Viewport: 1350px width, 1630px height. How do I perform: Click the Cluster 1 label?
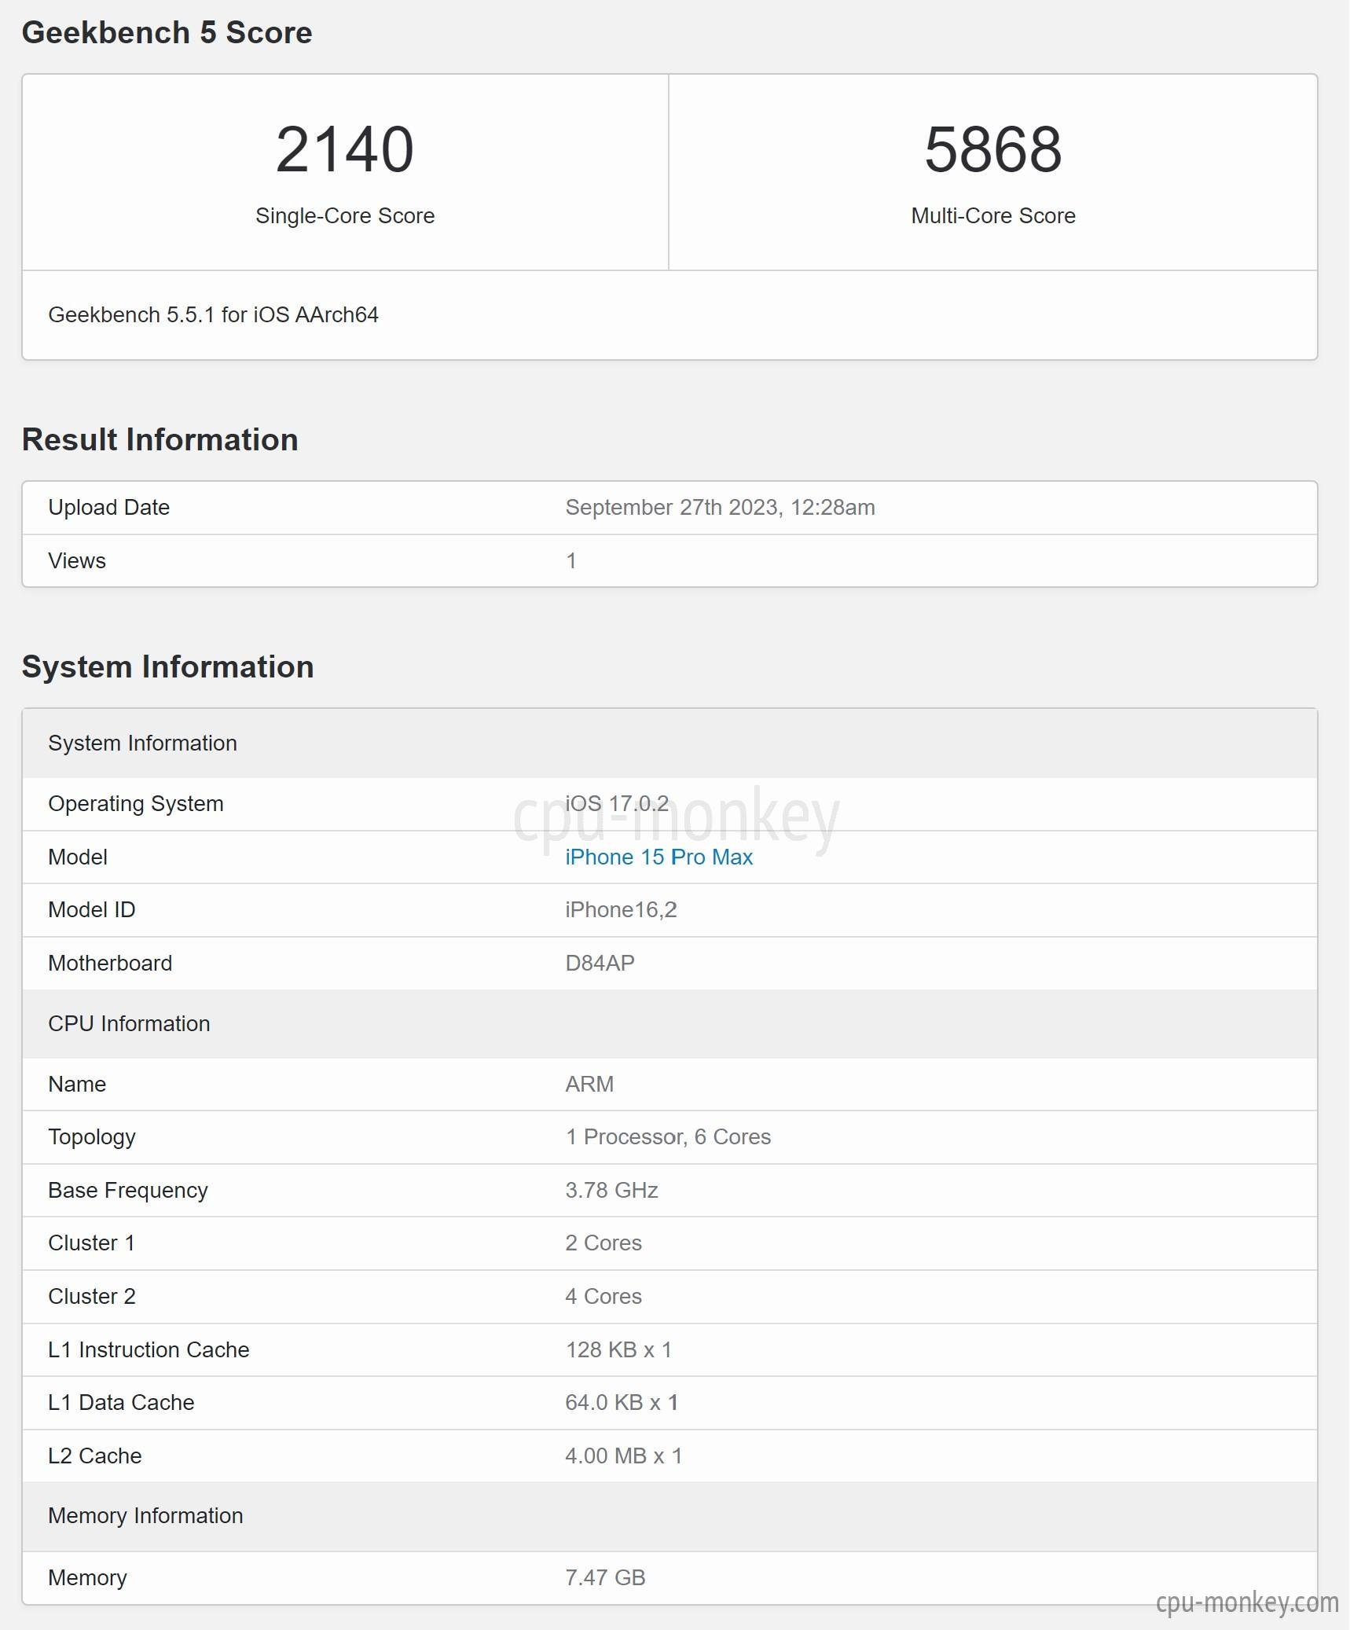91,1243
